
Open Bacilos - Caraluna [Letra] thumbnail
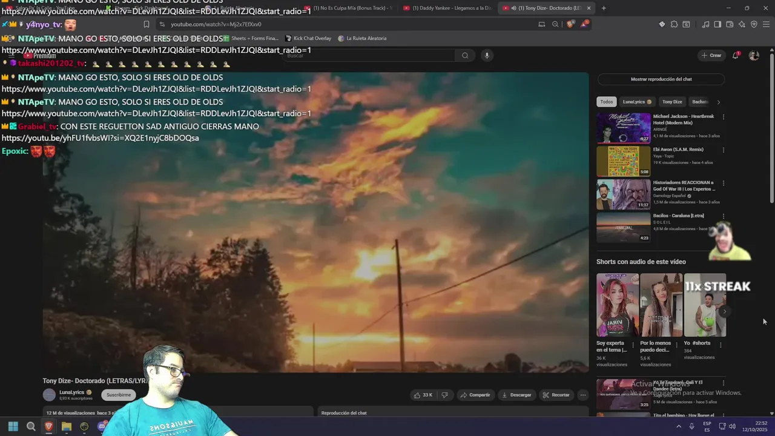(623, 227)
